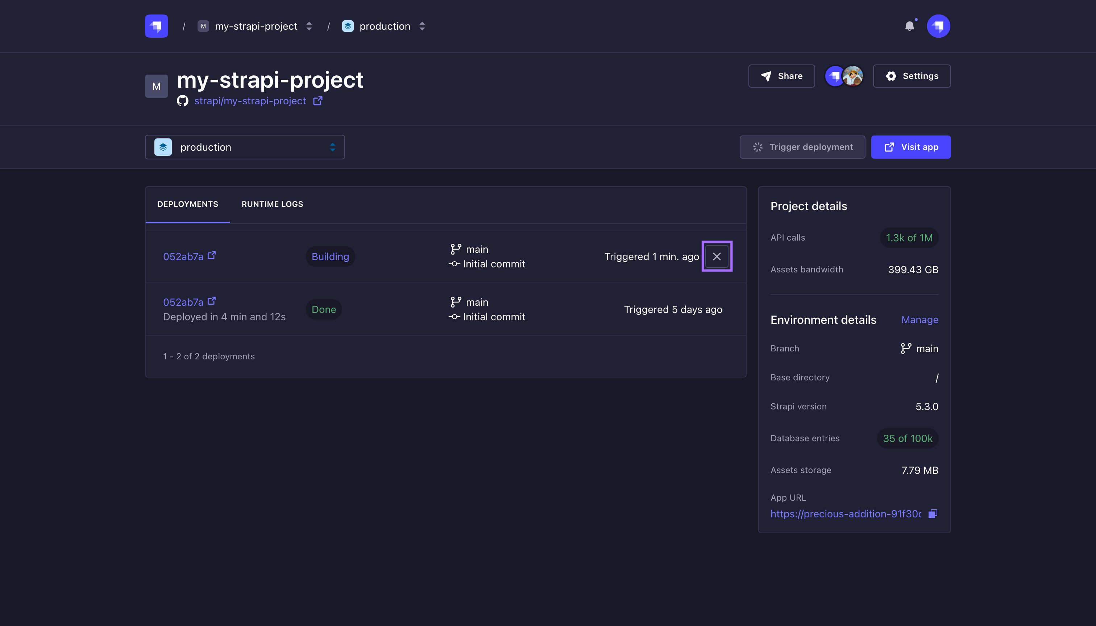Open the precious-addition App URL link
This screenshot has height=626, width=1096.
(x=845, y=514)
